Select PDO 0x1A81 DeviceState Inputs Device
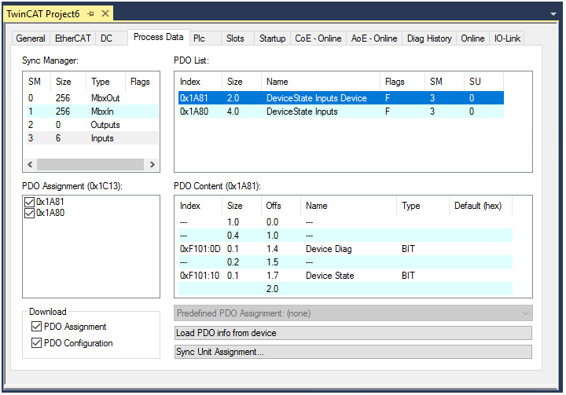Screen dimensions: 566x395 click(x=341, y=97)
